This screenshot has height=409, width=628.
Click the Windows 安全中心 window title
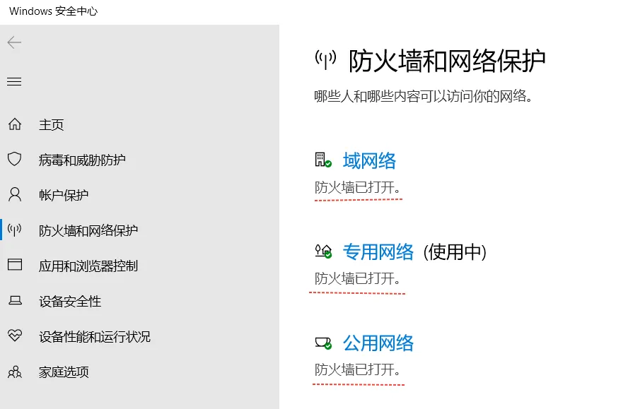[x=53, y=11]
